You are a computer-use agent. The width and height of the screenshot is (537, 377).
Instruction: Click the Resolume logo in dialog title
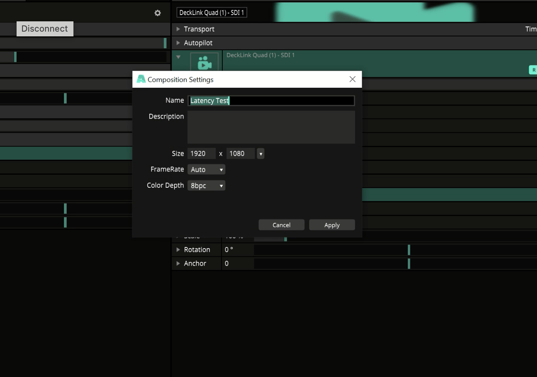(x=141, y=79)
